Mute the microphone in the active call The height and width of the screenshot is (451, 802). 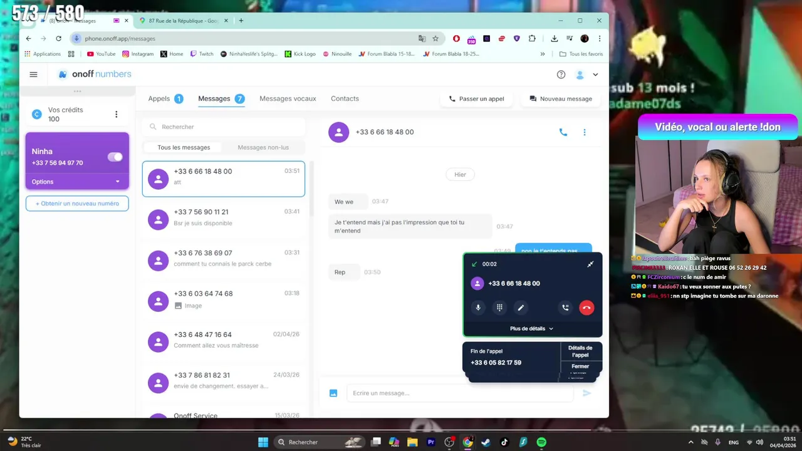(478, 308)
